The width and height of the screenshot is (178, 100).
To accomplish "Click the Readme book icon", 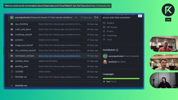I will tap(104, 23).
